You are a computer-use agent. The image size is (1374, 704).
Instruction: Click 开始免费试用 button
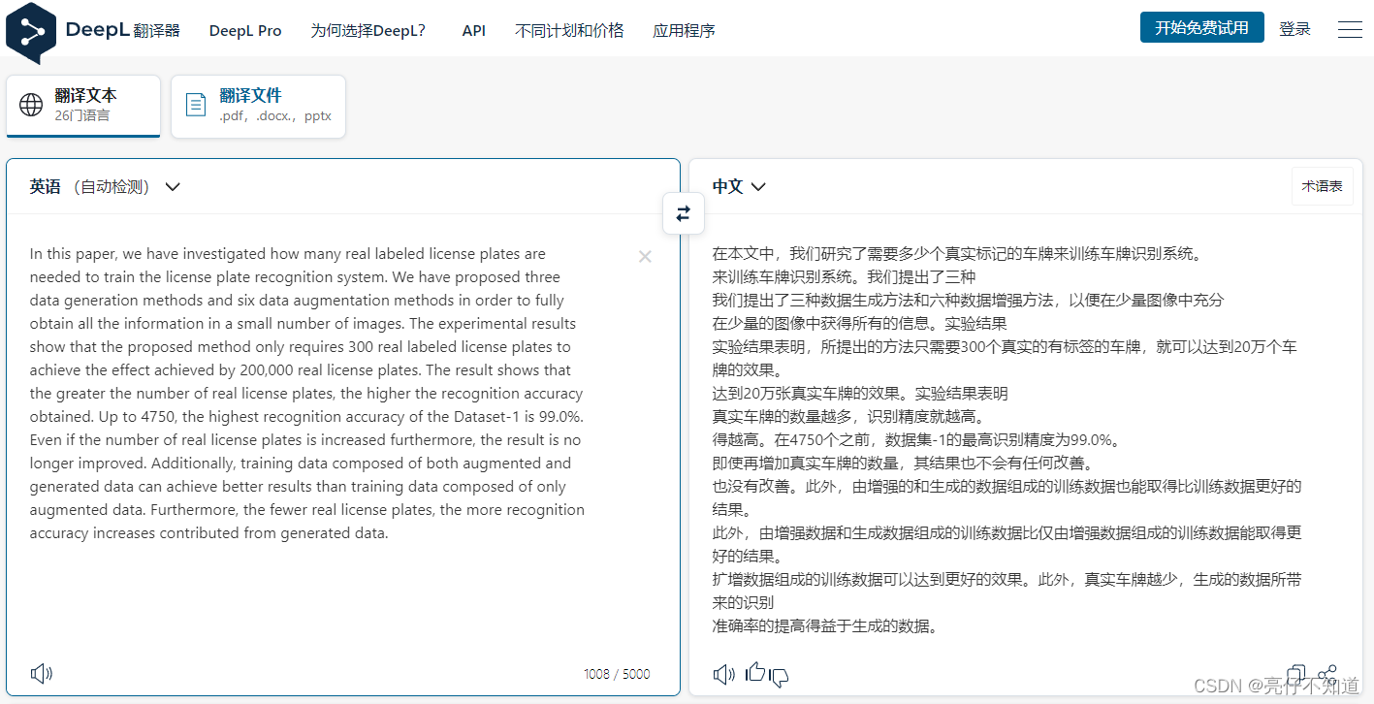[x=1202, y=28]
